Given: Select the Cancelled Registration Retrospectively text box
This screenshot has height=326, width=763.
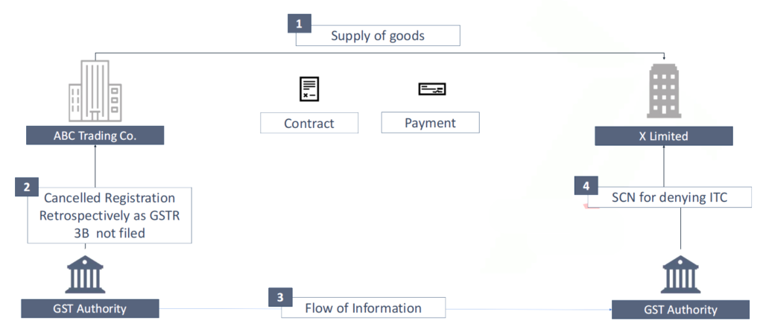Looking at the screenshot, I should 110,215.
